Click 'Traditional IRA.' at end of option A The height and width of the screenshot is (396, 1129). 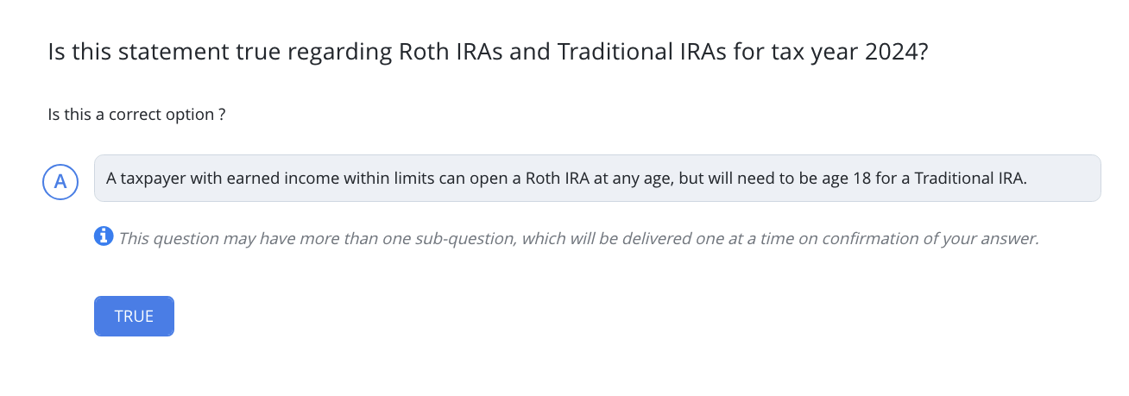coord(970,179)
